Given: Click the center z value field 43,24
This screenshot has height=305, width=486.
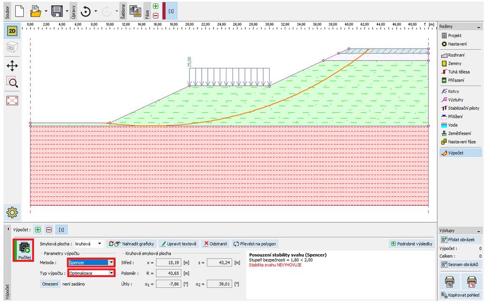Looking at the screenshot, I should (x=219, y=263).
